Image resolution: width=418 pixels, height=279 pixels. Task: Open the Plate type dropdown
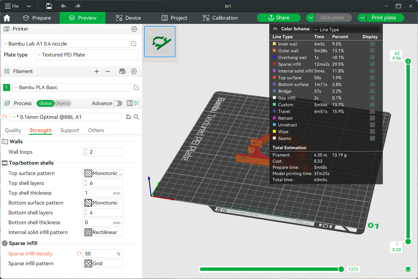click(87, 55)
